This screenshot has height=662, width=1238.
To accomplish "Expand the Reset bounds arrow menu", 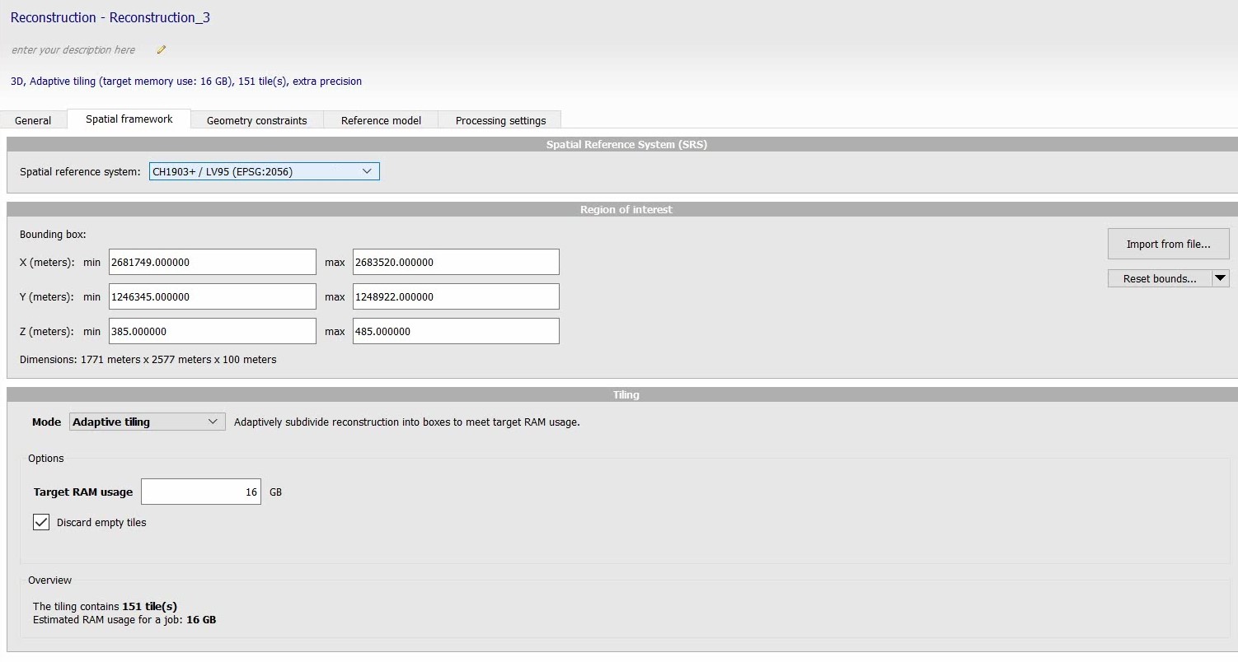I will [x=1221, y=278].
